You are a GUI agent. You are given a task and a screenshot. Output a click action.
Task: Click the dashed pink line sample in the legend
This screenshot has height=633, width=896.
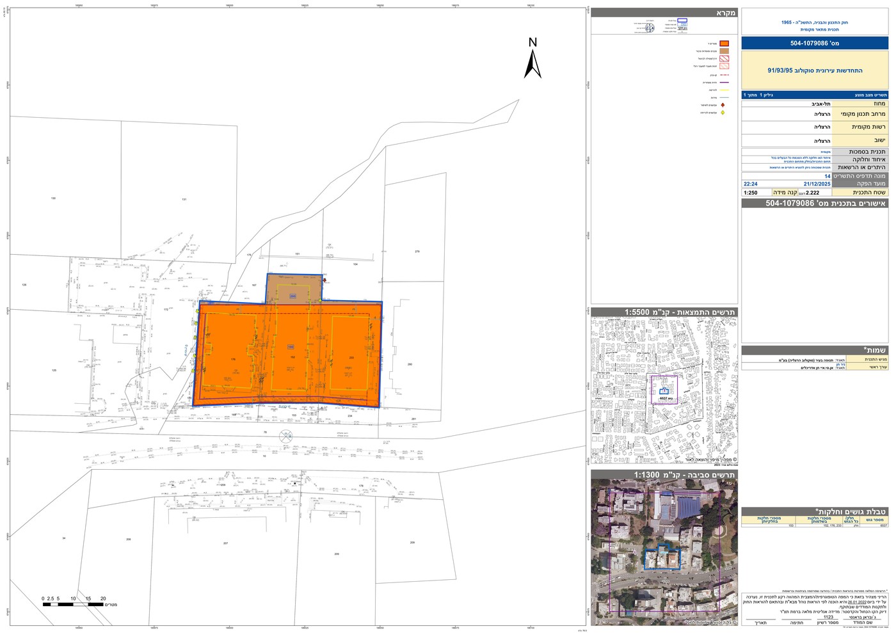point(724,75)
